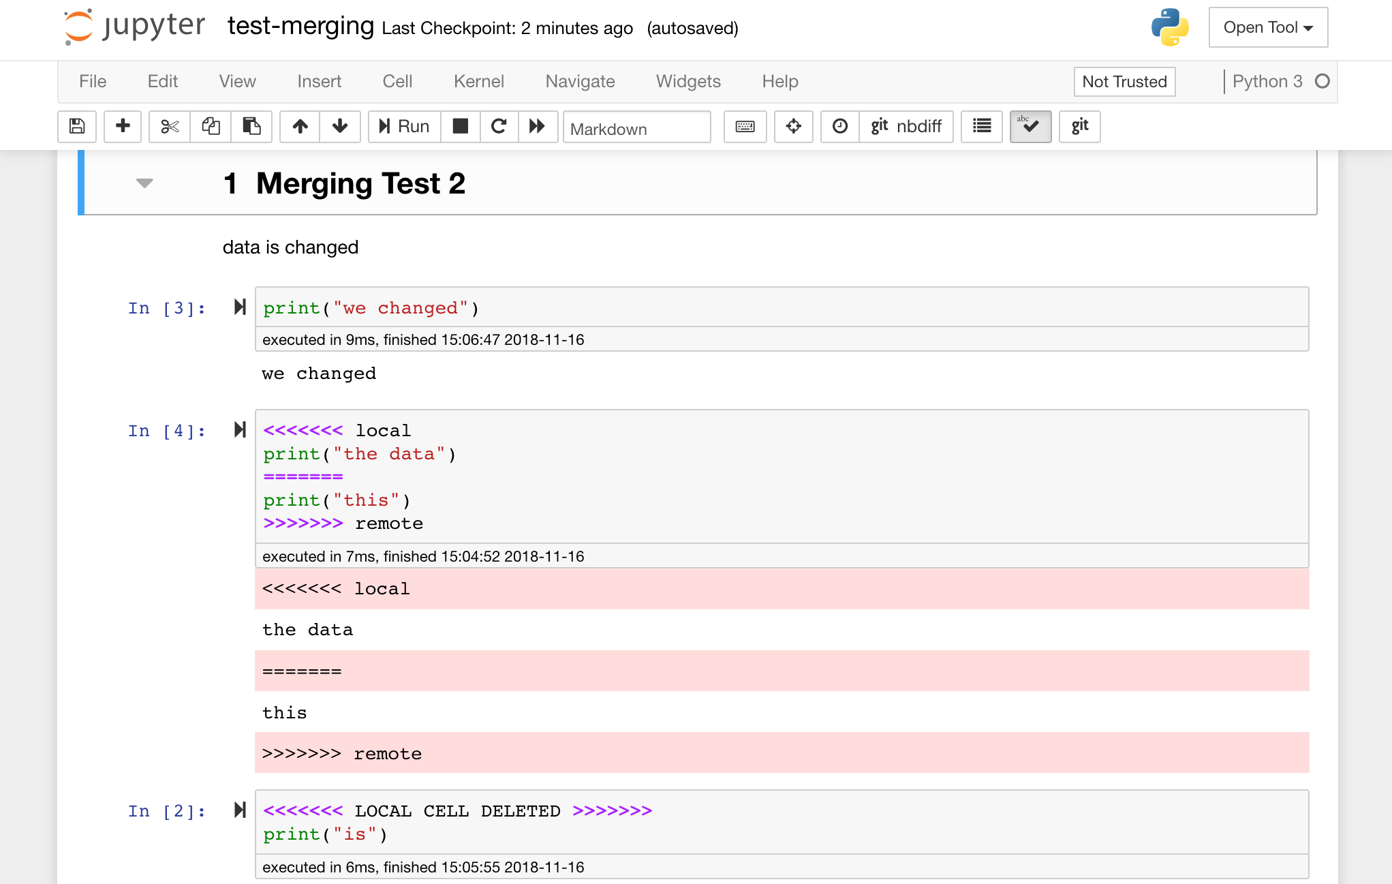Click the save notebook icon
Image resolution: width=1392 pixels, height=884 pixels.
pos(77,126)
